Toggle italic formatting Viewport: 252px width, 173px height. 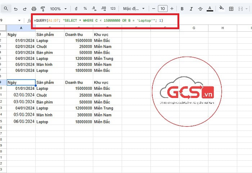[191, 8]
